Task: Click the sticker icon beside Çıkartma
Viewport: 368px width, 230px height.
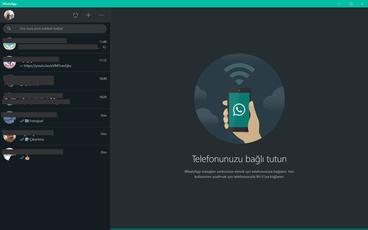Action: [x=27, y=139]
